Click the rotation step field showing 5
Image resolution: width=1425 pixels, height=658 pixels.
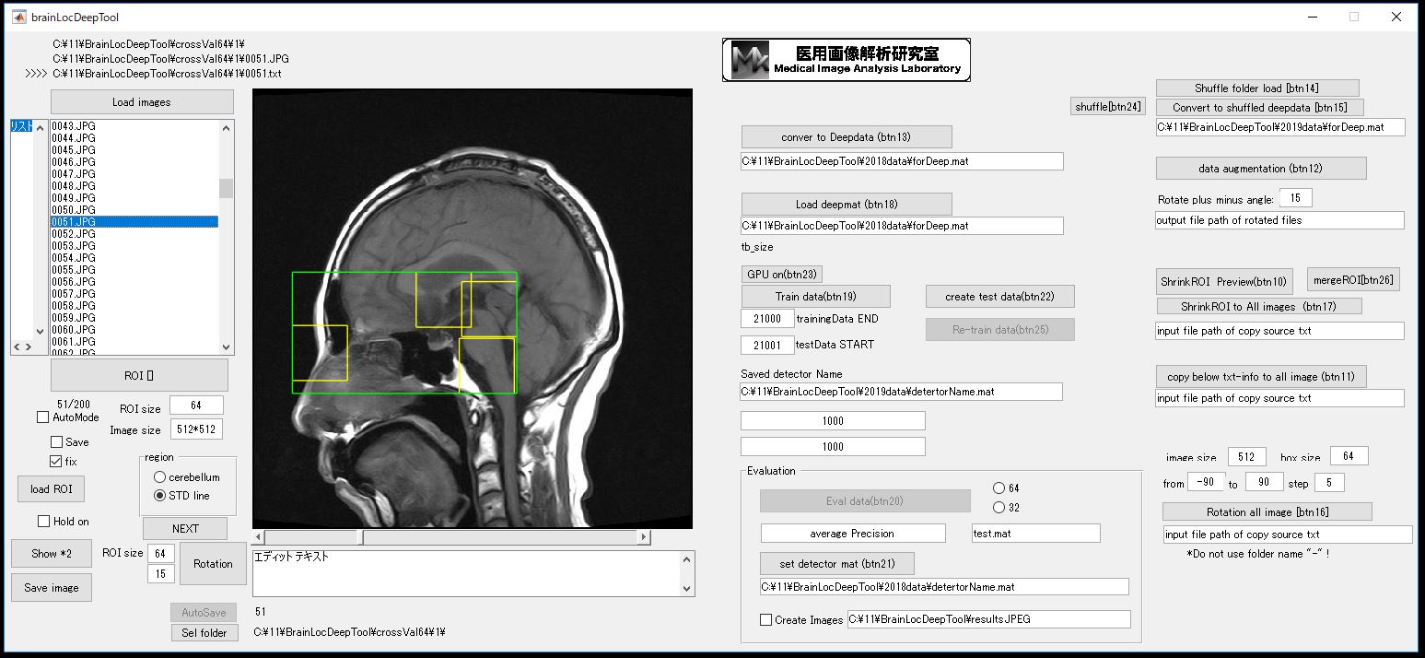[x=1329, y=482]
